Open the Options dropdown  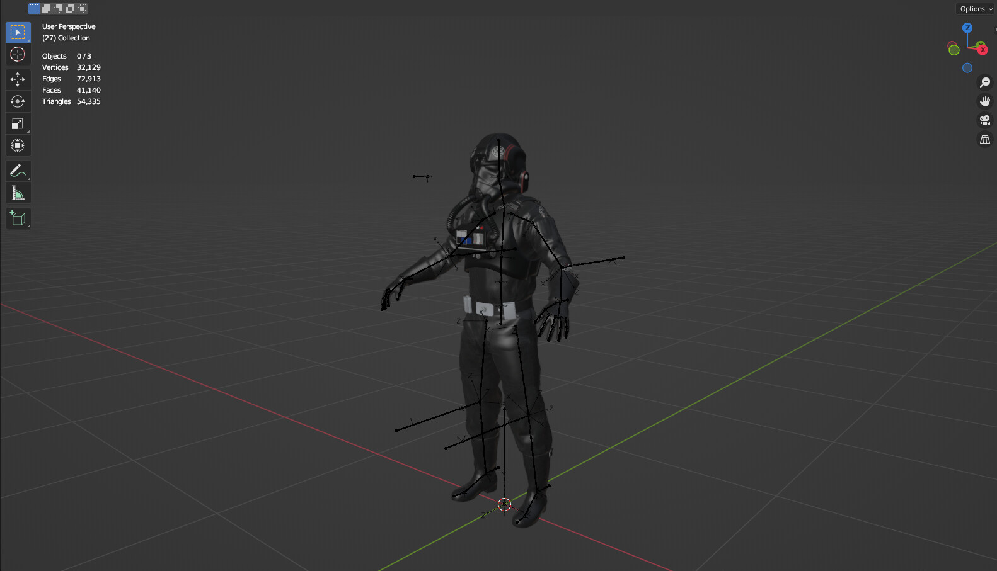click(x=976, y=9)
